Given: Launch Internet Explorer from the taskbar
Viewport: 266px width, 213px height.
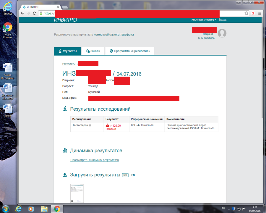Looking at the screenshot, I should [18, 209].
